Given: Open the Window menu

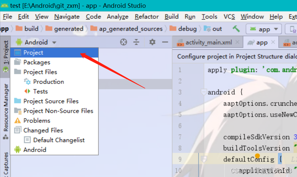Looking at the screenshot, I should tap(252, 17).
